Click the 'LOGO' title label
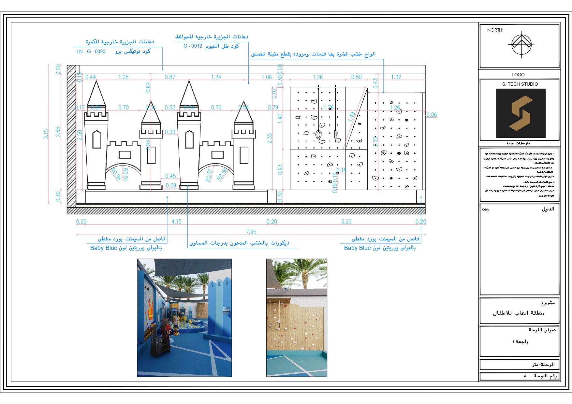The height and width of the screenshot is (404, 572). click(x=519, y=74)
